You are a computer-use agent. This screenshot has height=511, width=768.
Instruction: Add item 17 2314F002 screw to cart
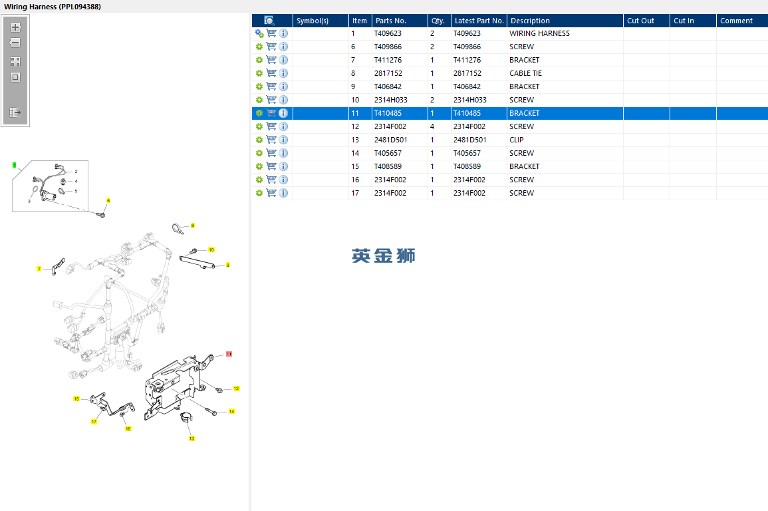pos(271,193)
